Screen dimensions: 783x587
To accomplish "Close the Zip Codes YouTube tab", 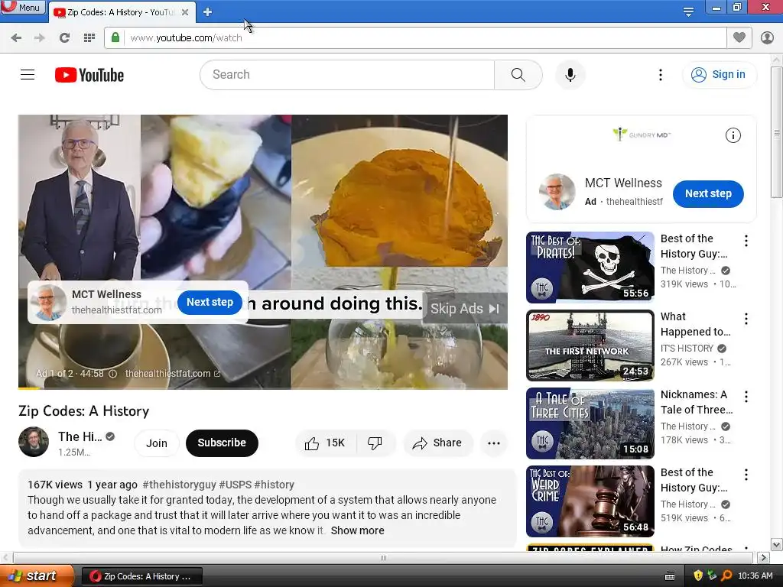I will pyautogui.click(x=185, y=12).
